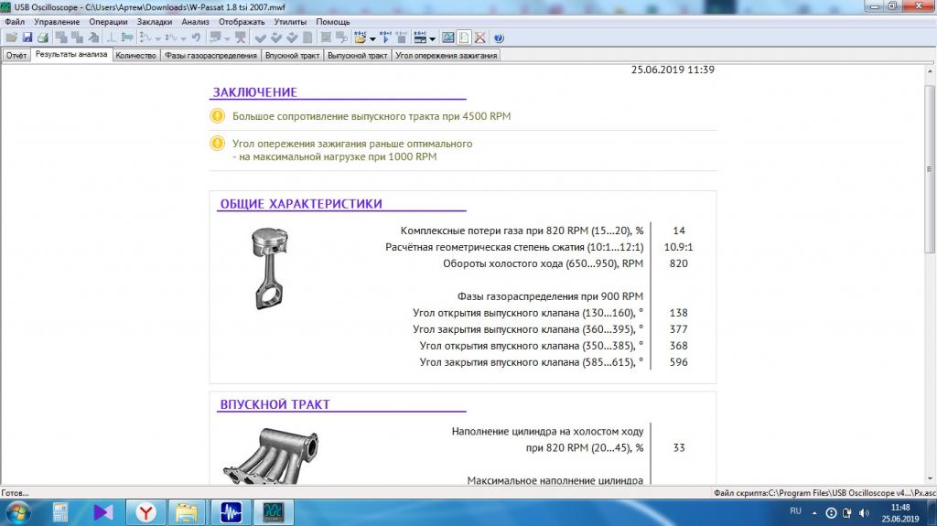937x526 pixels.
Task: Click the piston and connecting rod image
Action: click(270, 268)
